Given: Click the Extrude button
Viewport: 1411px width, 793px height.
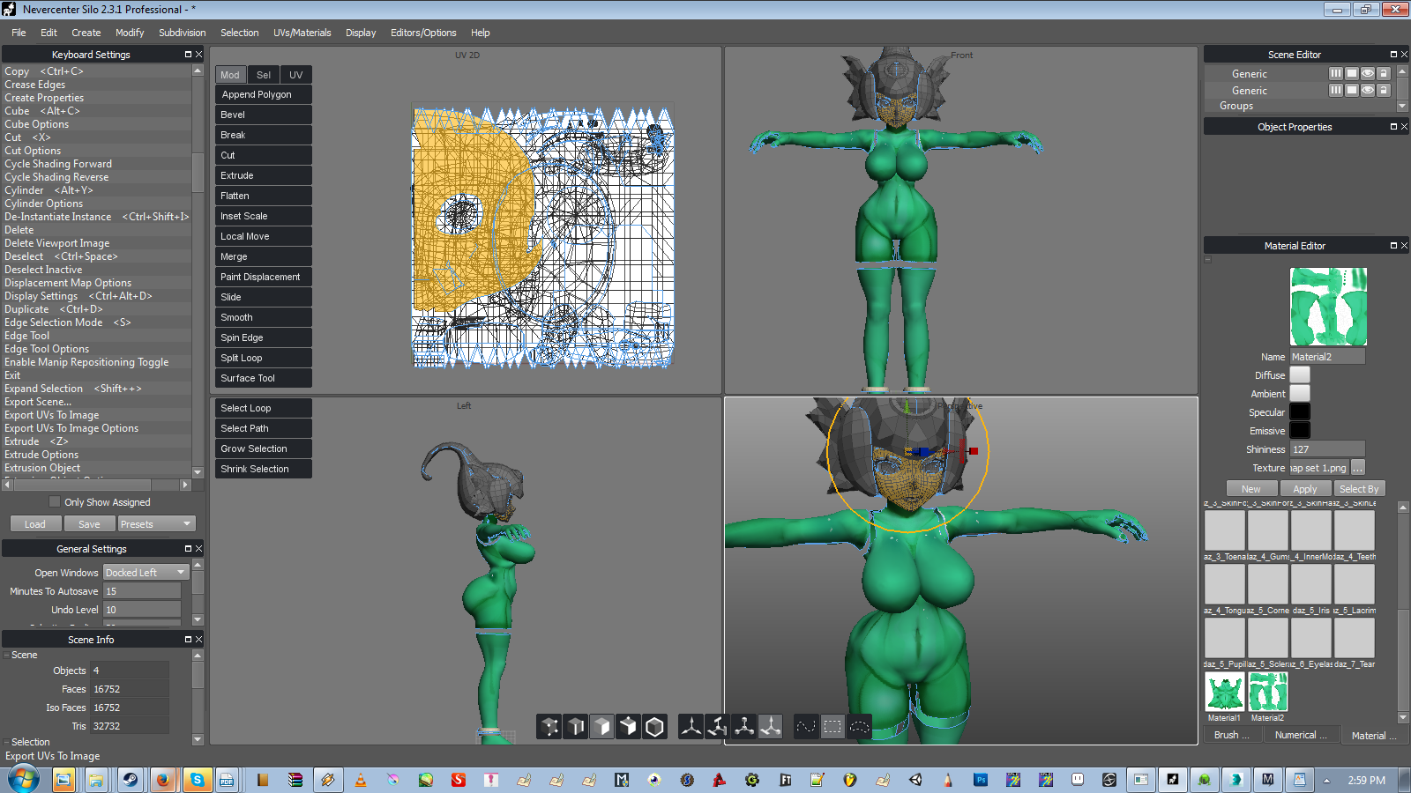Looking at the screenshot, I should click(263, 175).
